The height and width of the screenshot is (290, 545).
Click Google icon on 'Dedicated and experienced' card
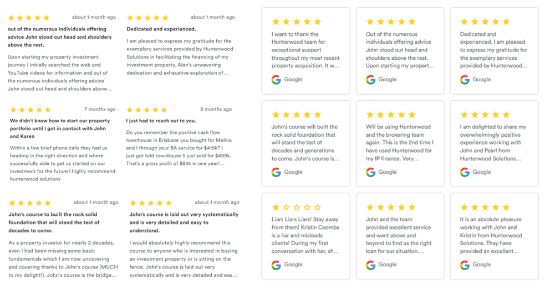click(465, 79)
